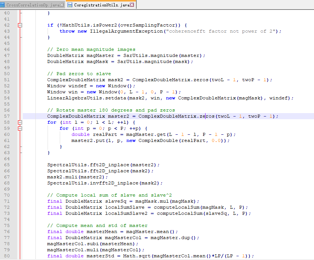Click 'magMasterCol.muli(magMasterCol)' on line 79

(96, 250)
